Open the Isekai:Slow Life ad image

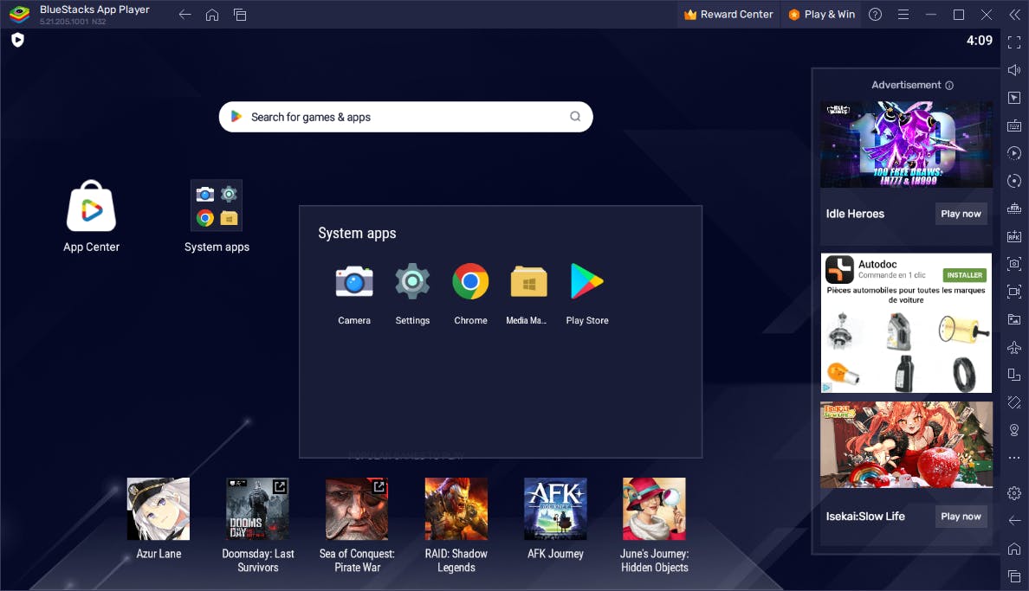coord(906,445)
